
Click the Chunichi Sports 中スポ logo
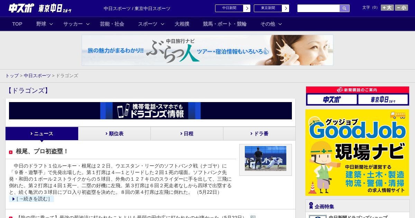pos(21,8)
